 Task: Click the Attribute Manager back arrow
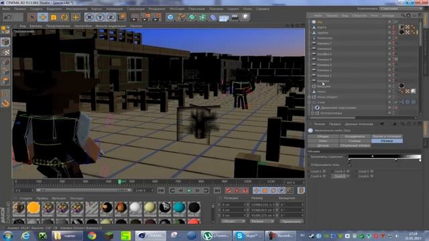(x=382, y=124)
